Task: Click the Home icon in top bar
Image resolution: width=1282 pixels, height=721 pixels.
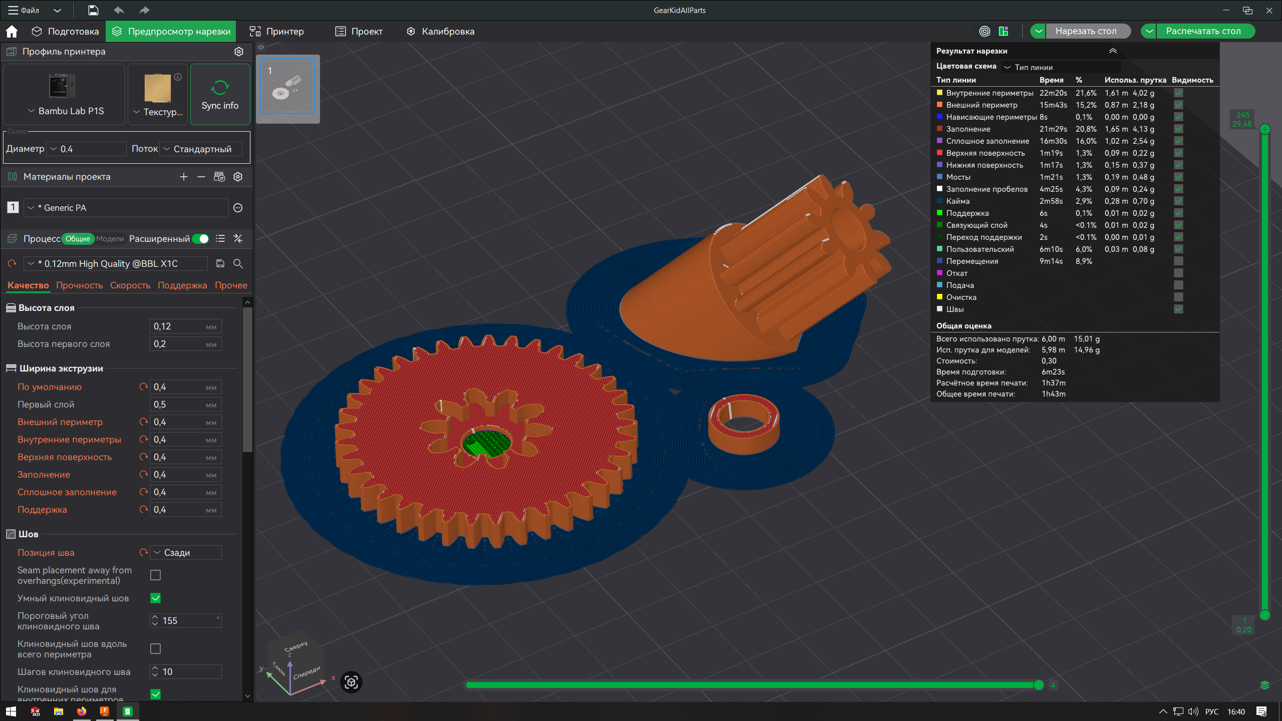Action: (x=12, y=32)
